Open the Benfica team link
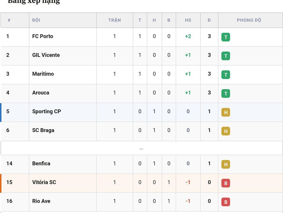This screenshot has width=283, height=213. tap(41, 163)
